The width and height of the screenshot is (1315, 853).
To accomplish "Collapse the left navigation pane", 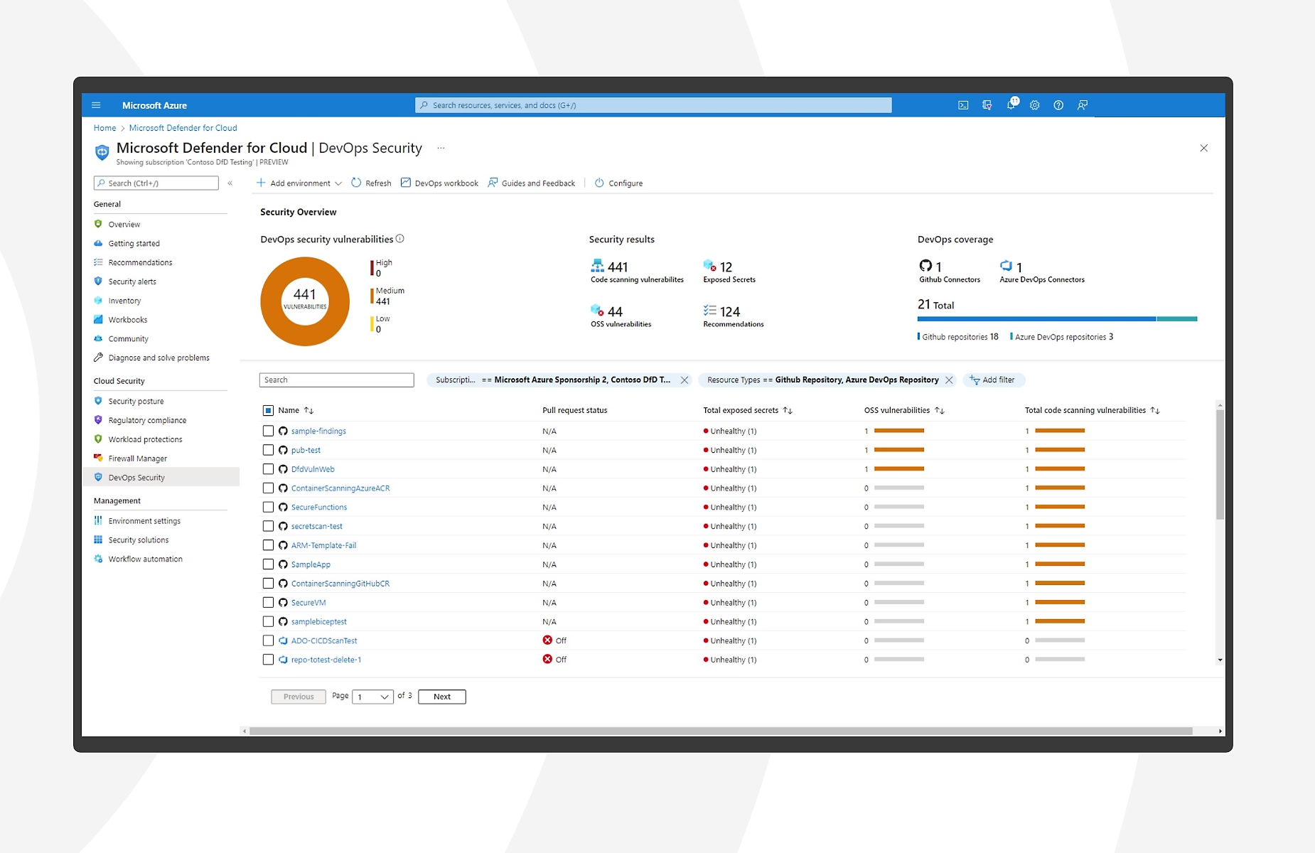I will (x=230, y=183).
